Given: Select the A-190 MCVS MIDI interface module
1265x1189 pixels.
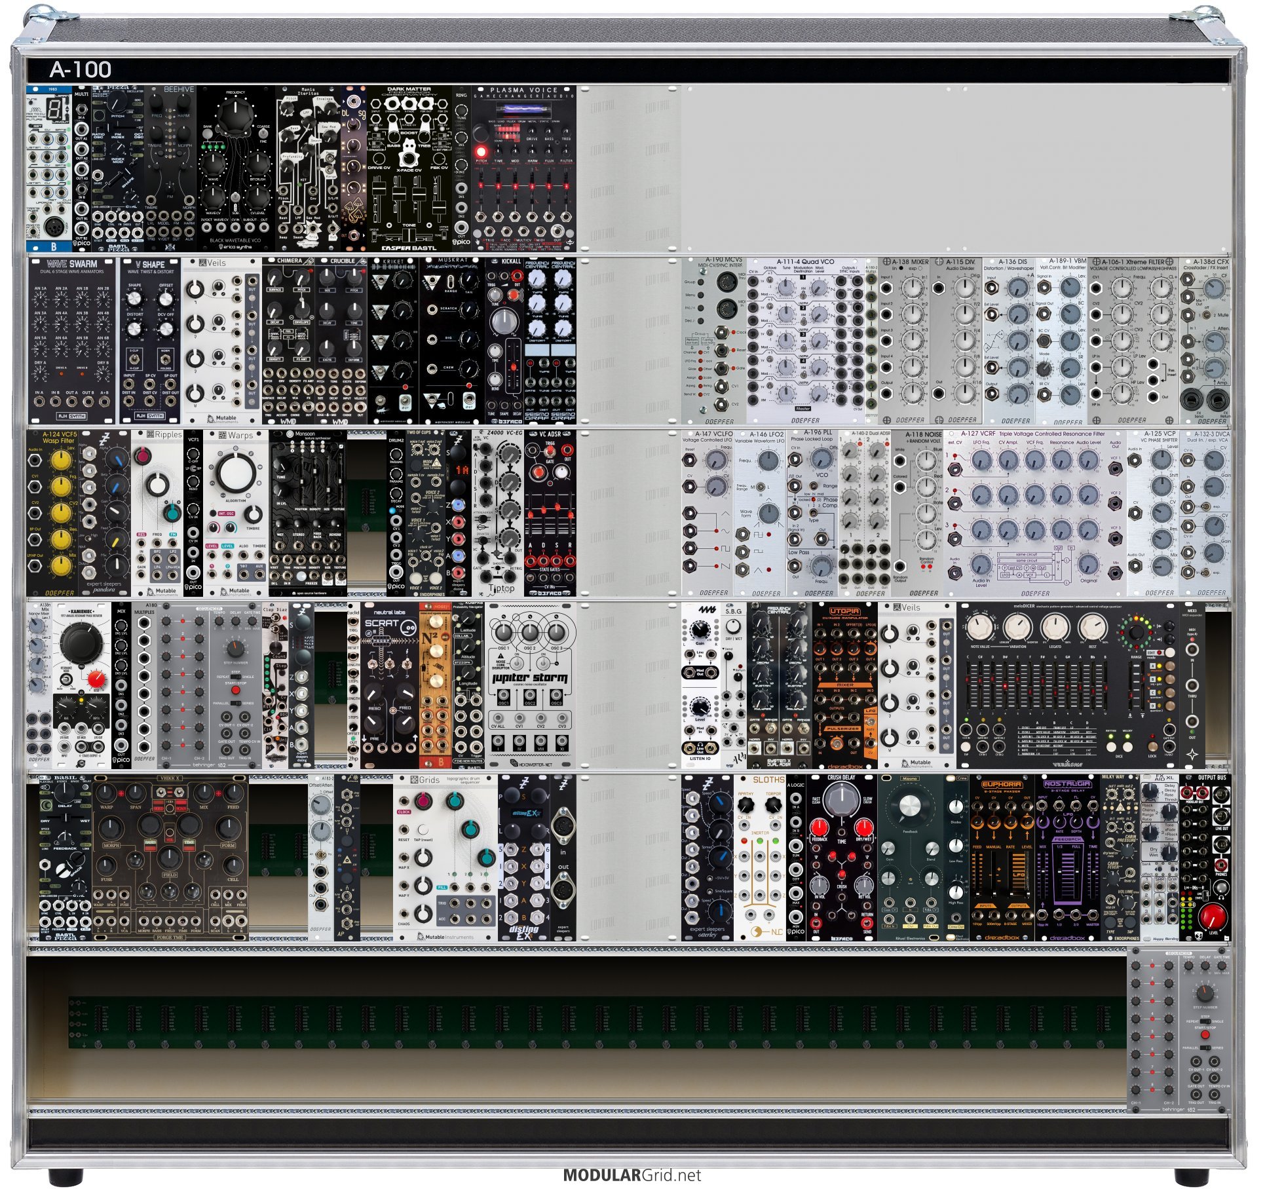Looking at the screenshot, I should 715,341.
